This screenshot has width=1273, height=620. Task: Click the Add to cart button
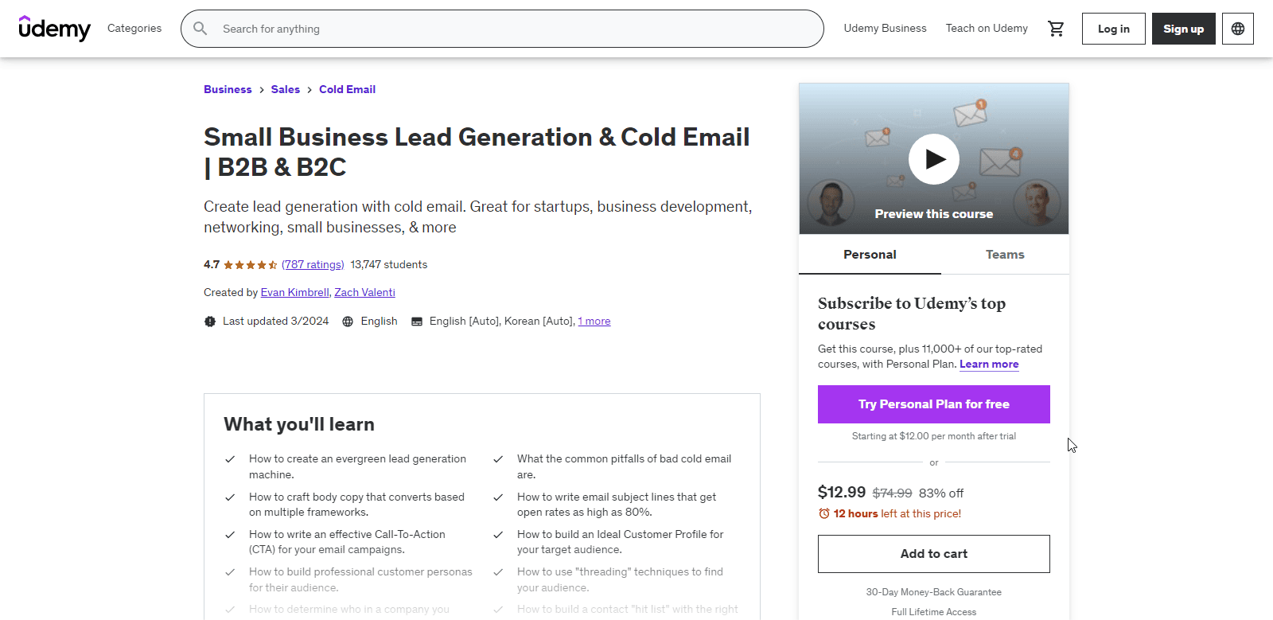click(933, 553)
